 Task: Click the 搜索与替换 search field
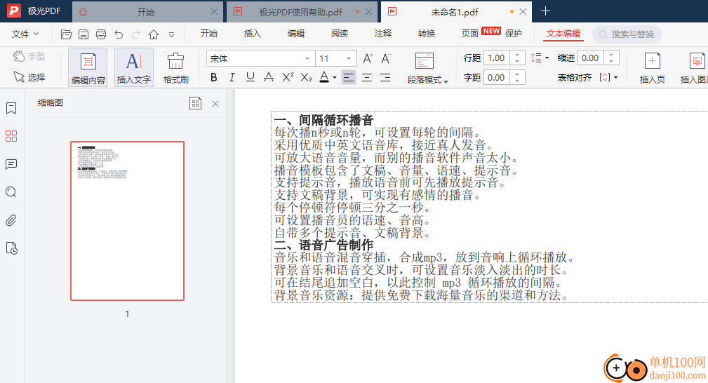pos(627,34)
